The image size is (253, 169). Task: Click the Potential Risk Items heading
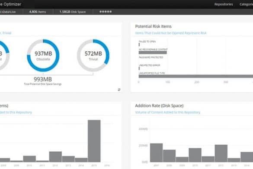[153, 26]
